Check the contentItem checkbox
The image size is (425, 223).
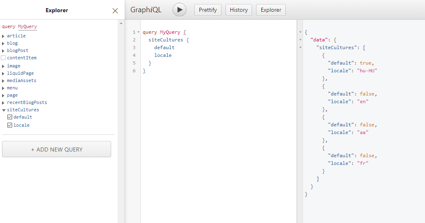click(3, 58)
